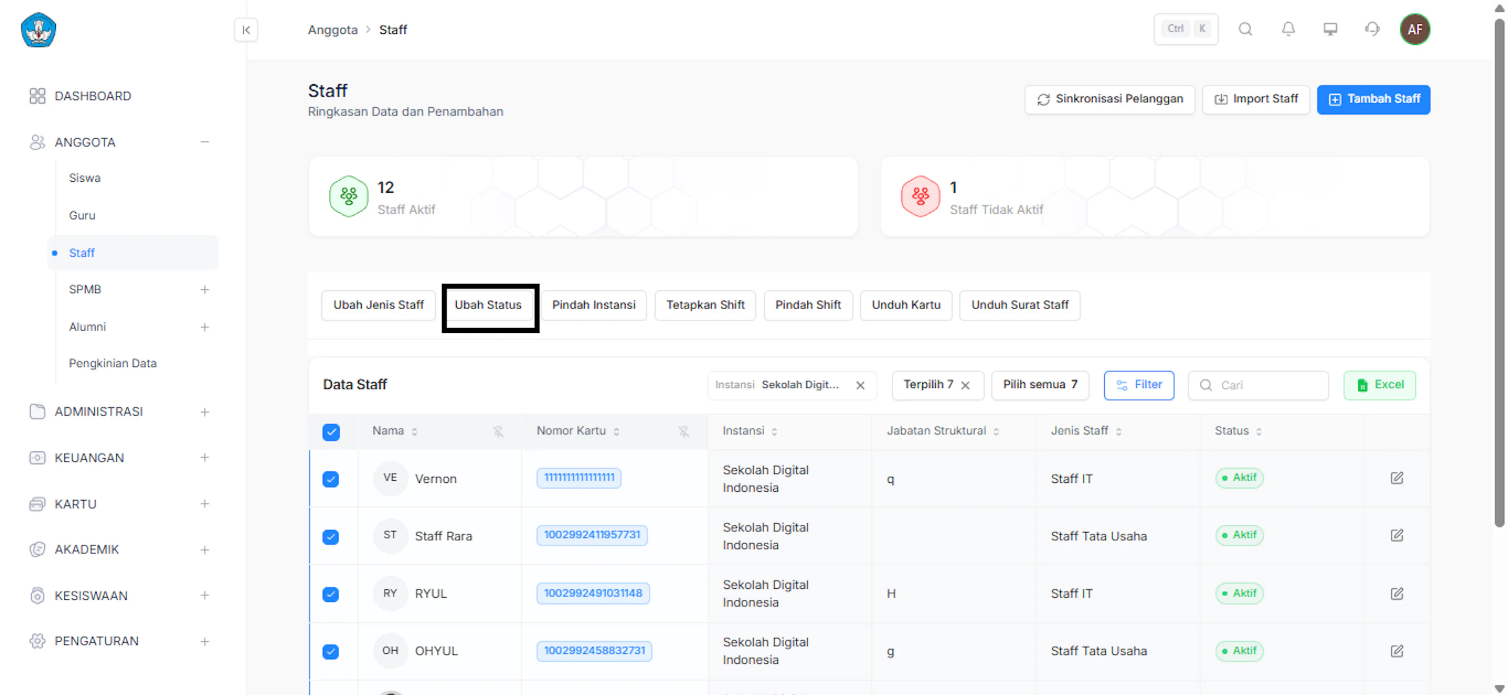
Task: Expand the Alumni submenu
Action: pos(204,327)
